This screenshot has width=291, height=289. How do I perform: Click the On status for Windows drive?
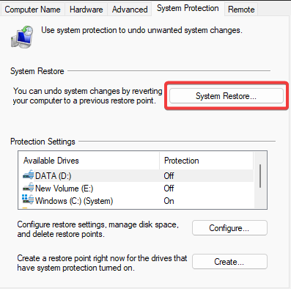169,201
